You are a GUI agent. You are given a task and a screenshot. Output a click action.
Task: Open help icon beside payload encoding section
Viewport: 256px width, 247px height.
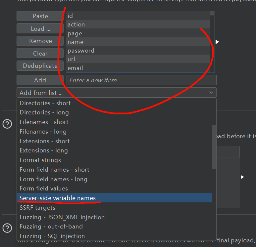pyautogui.click(x=7, y=228)
